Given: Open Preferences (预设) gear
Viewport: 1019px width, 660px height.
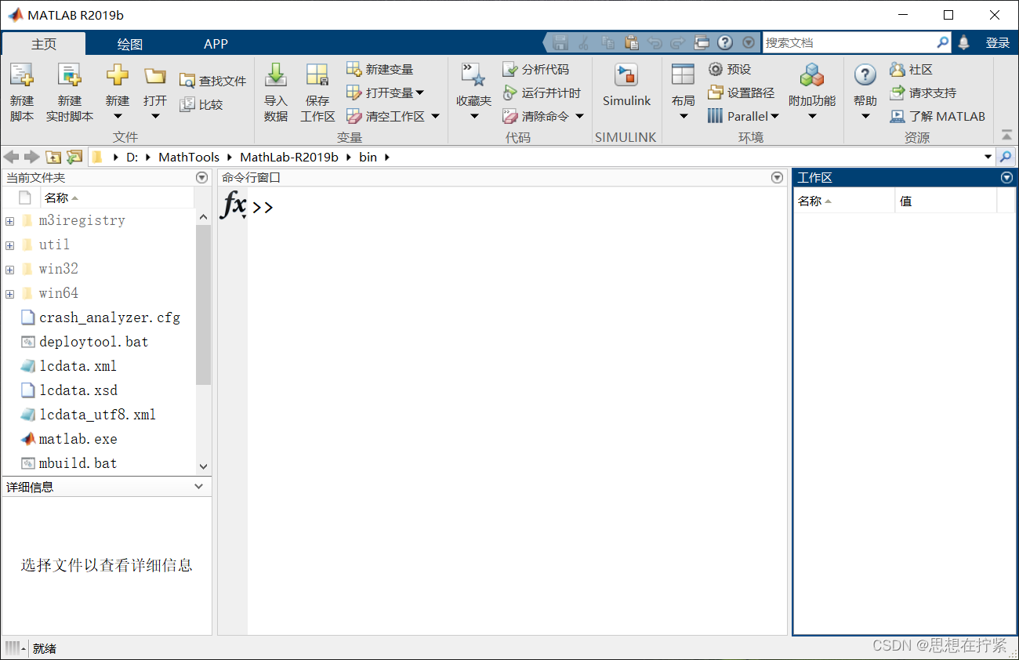Looking at the screenshot, I should (x=730, y=70).
